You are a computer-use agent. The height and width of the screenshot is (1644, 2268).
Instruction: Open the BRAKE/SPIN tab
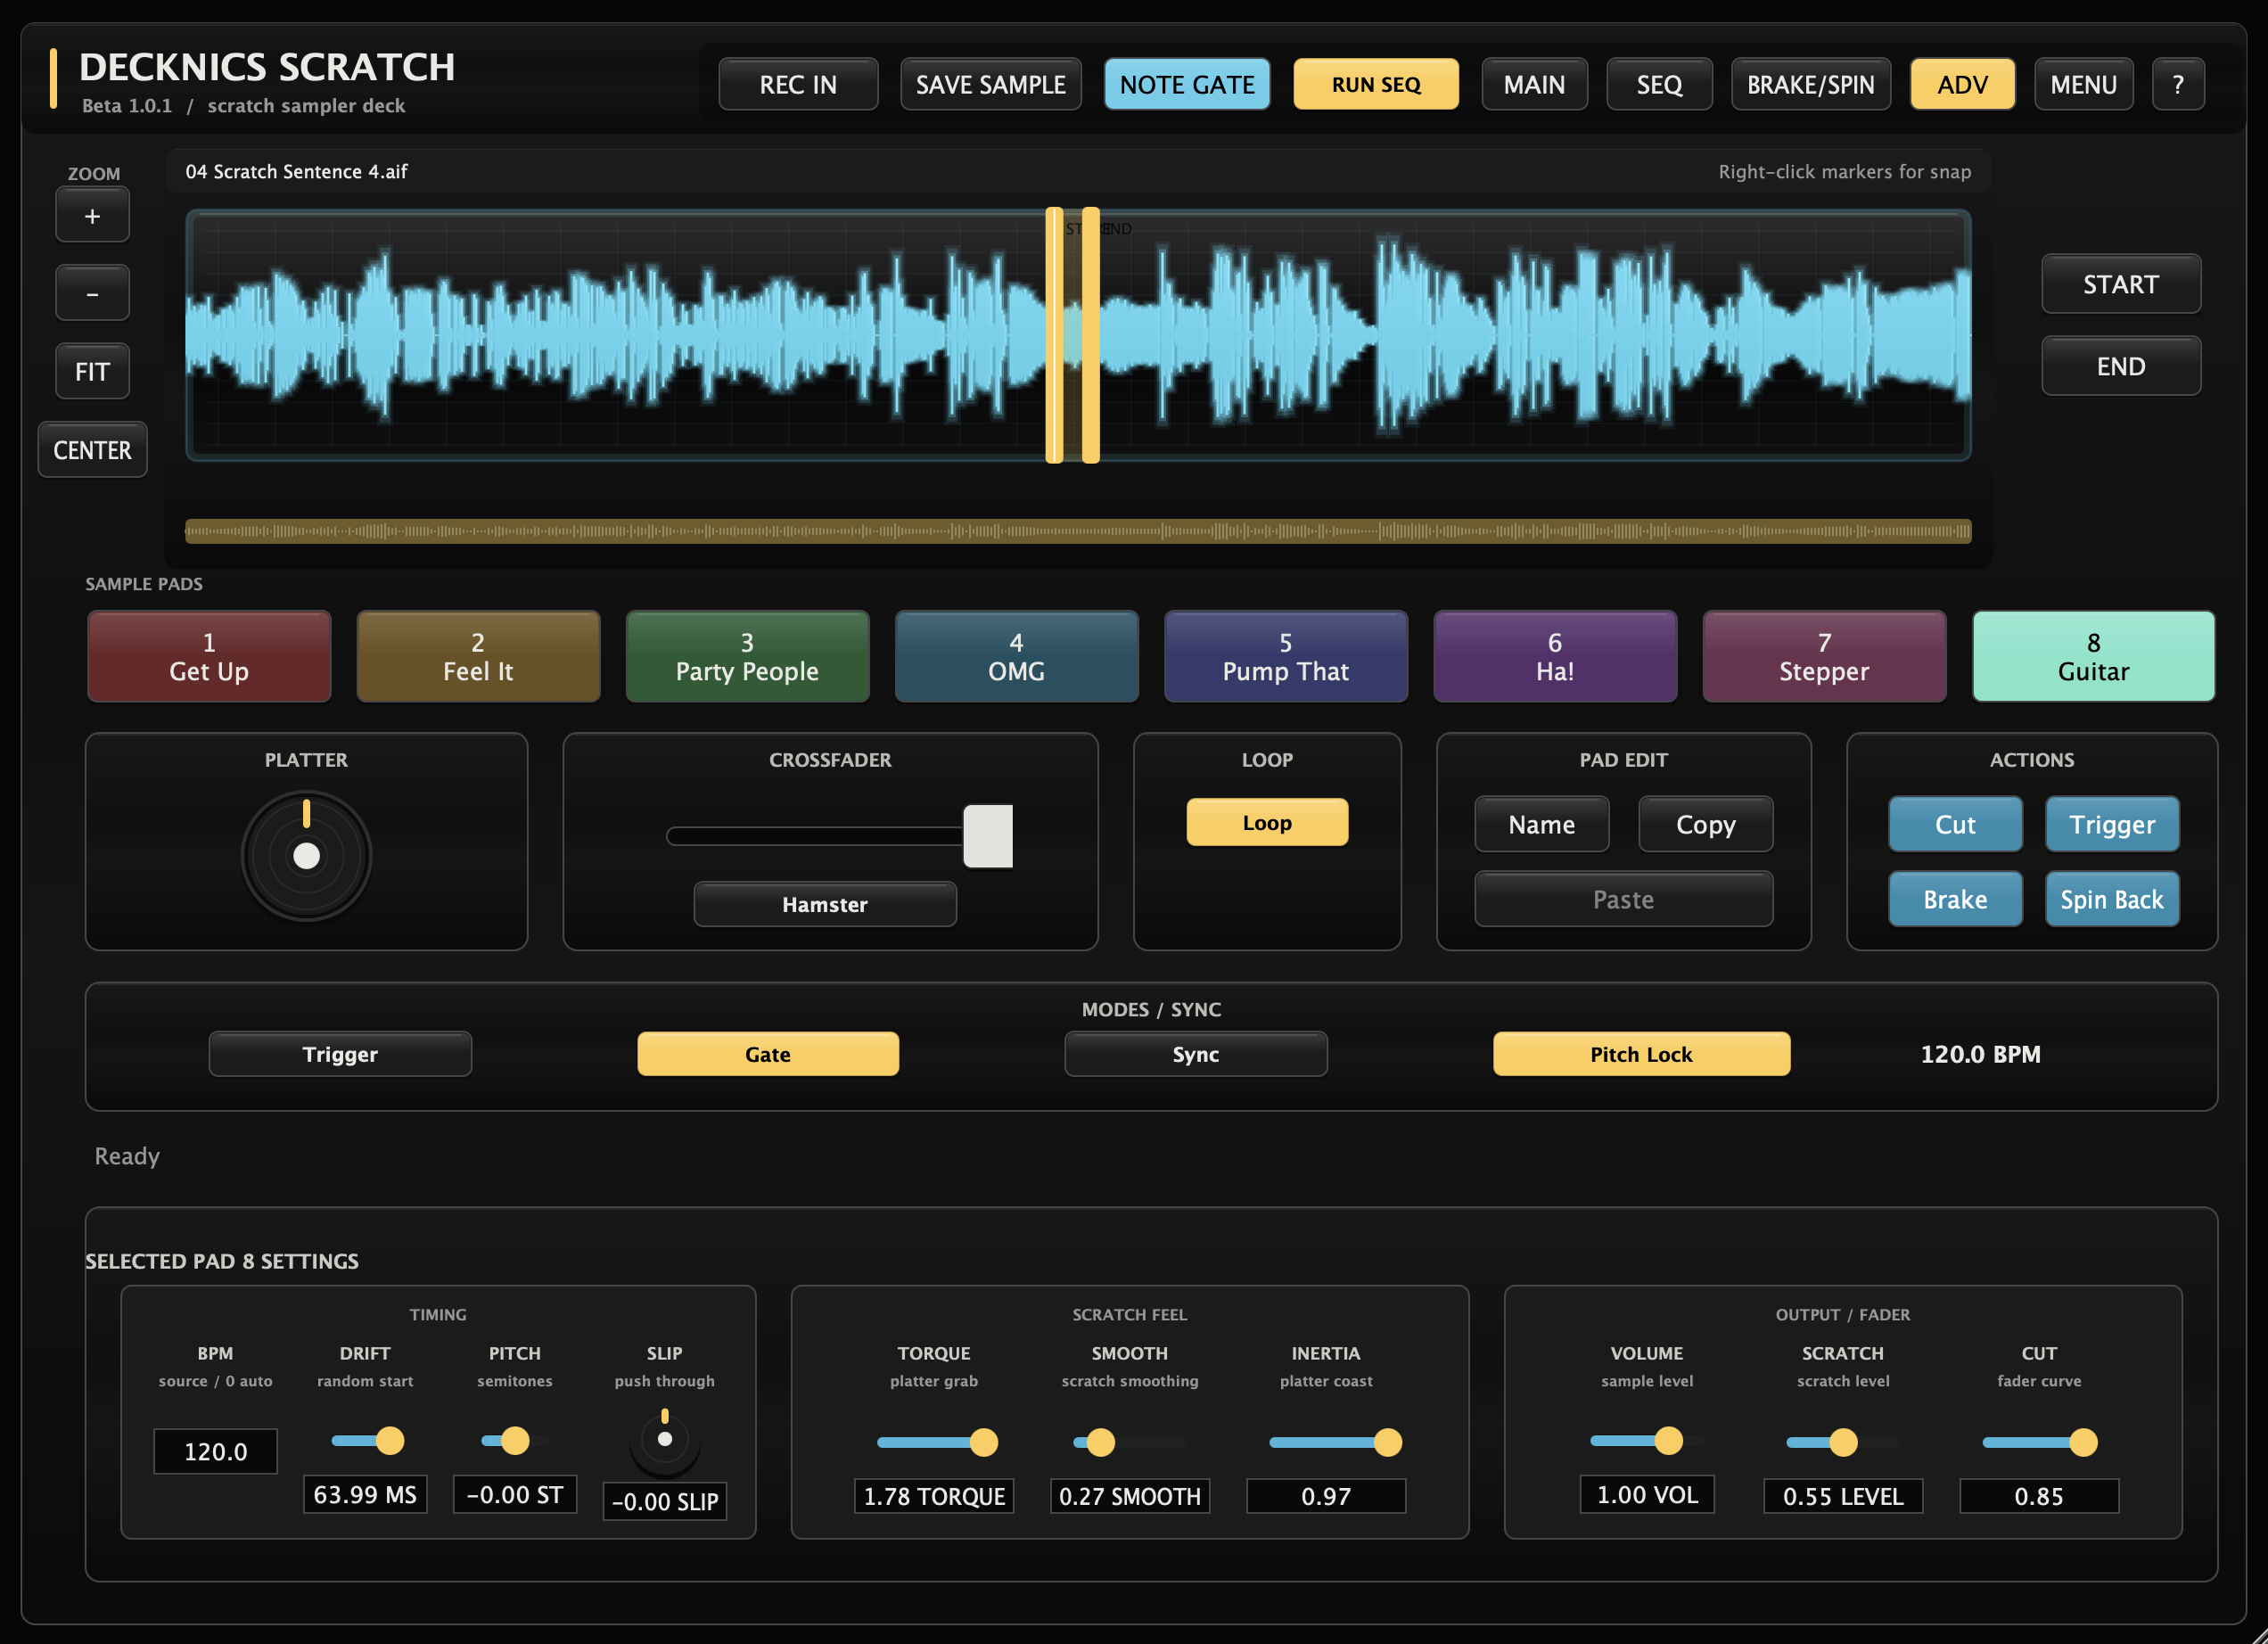click(x=1810, y=84)
